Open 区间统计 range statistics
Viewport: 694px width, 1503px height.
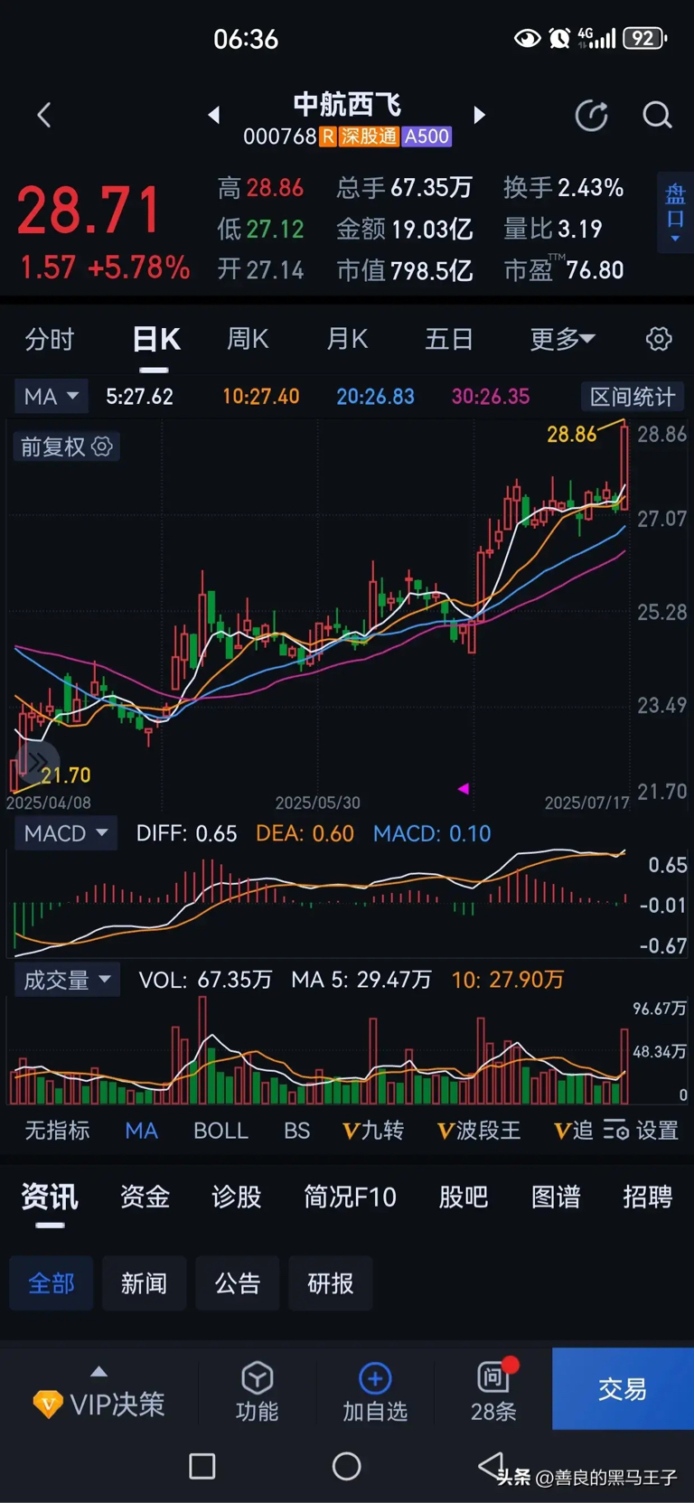point(633,397)
